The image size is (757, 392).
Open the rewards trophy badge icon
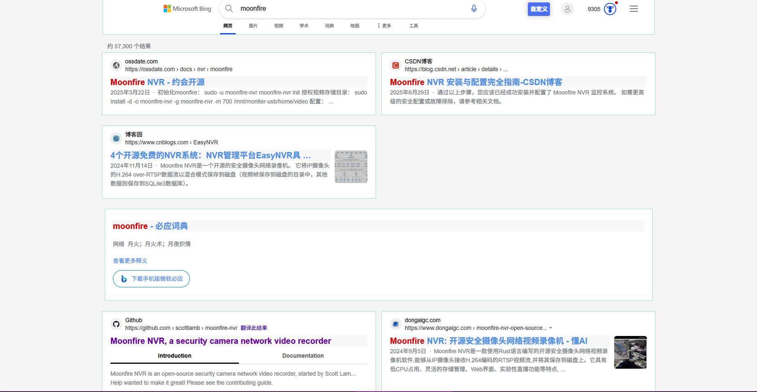coord(610,9)
